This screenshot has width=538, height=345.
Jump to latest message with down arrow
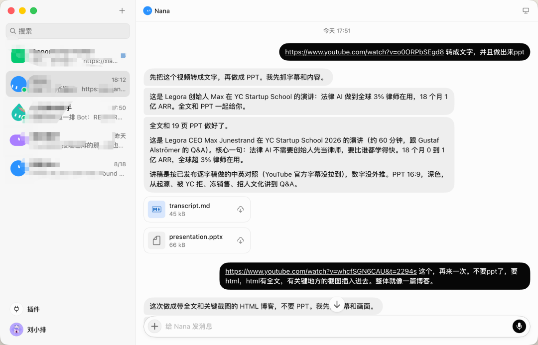coord(337,305)
